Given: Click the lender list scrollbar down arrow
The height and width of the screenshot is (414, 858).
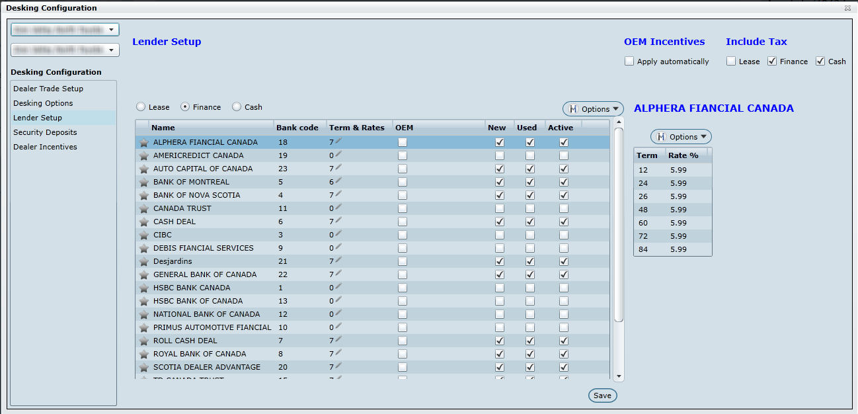Looking at the screenshot, I should coord(619,376).
